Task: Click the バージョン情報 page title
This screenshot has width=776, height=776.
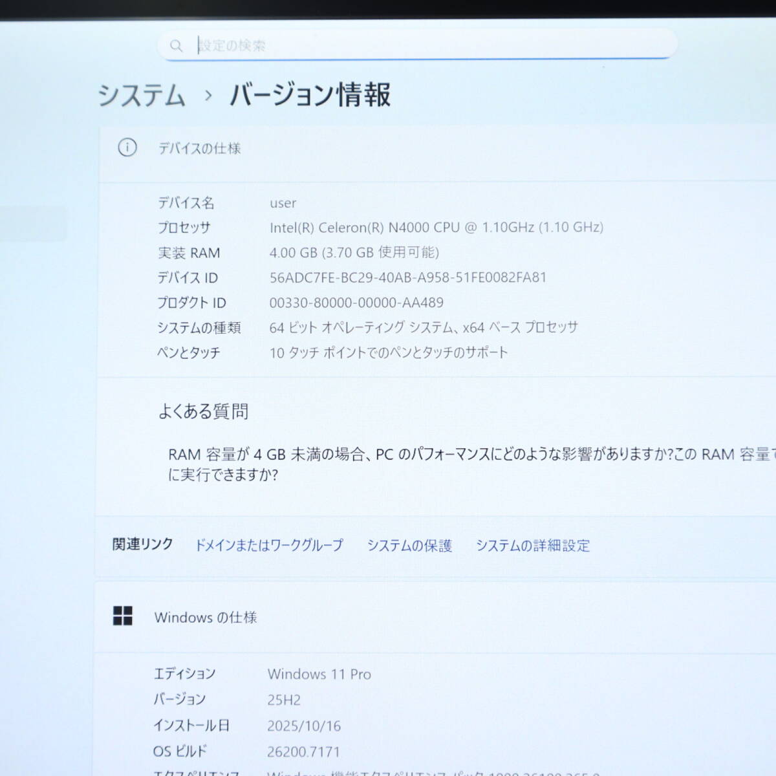Action: [310, 94]
